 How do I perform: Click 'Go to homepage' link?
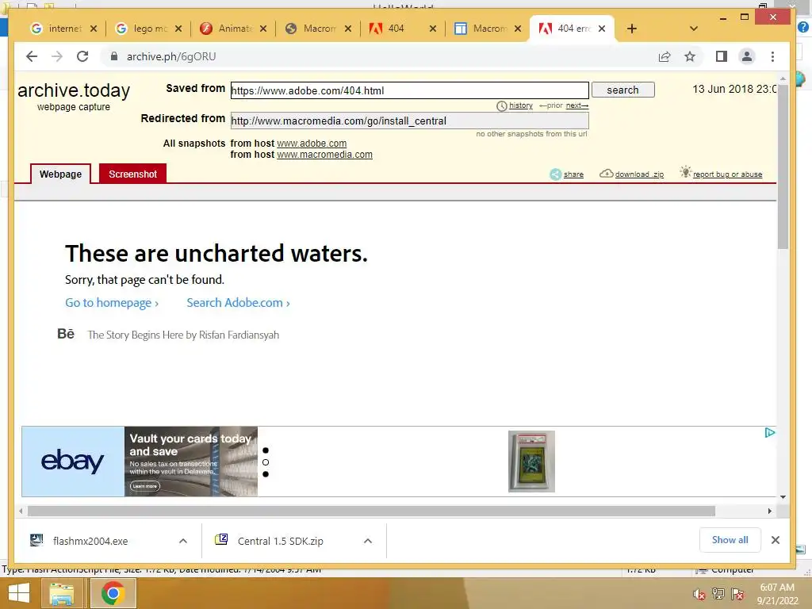[112, 303]
